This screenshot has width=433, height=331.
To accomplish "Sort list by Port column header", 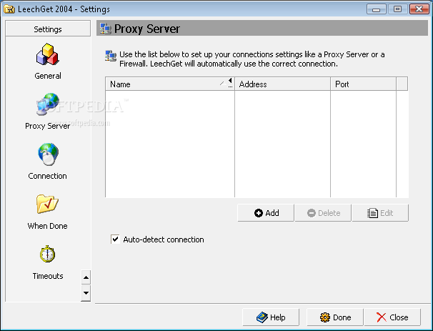I will (x=364, y=84).
